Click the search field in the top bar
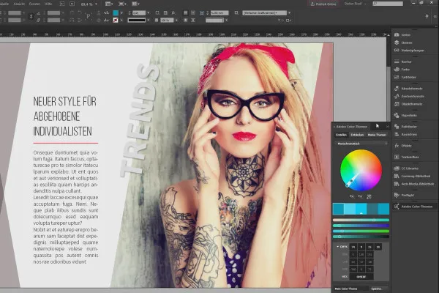 (388, 4)
